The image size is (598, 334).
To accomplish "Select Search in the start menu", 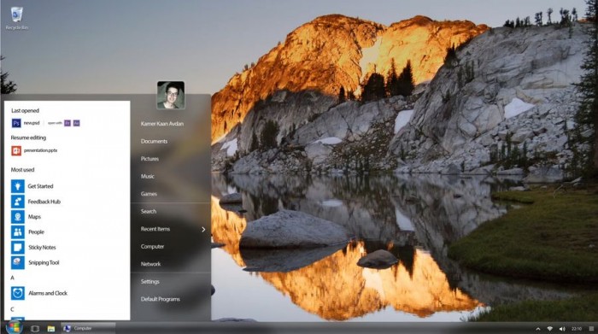I will pyautogui.click(x=149, y=211).
